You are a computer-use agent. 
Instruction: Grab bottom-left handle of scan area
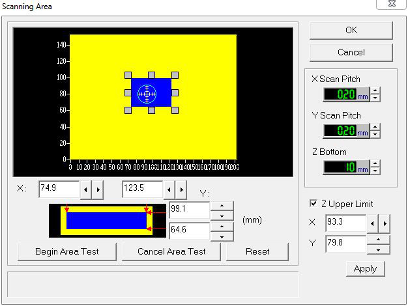click(x=128, y=111)
